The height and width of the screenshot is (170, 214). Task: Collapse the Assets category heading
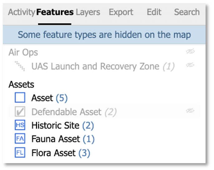pyautogui.click(x=21, y=84)
